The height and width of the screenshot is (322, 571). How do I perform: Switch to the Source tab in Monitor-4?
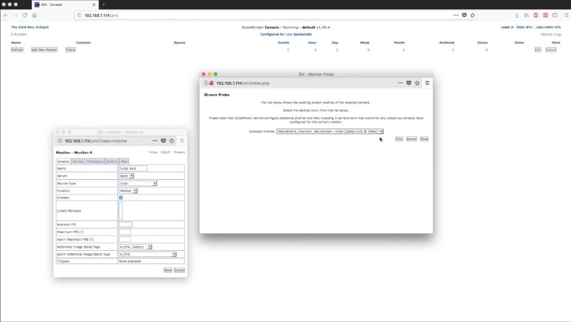click(x=77, y=161)
